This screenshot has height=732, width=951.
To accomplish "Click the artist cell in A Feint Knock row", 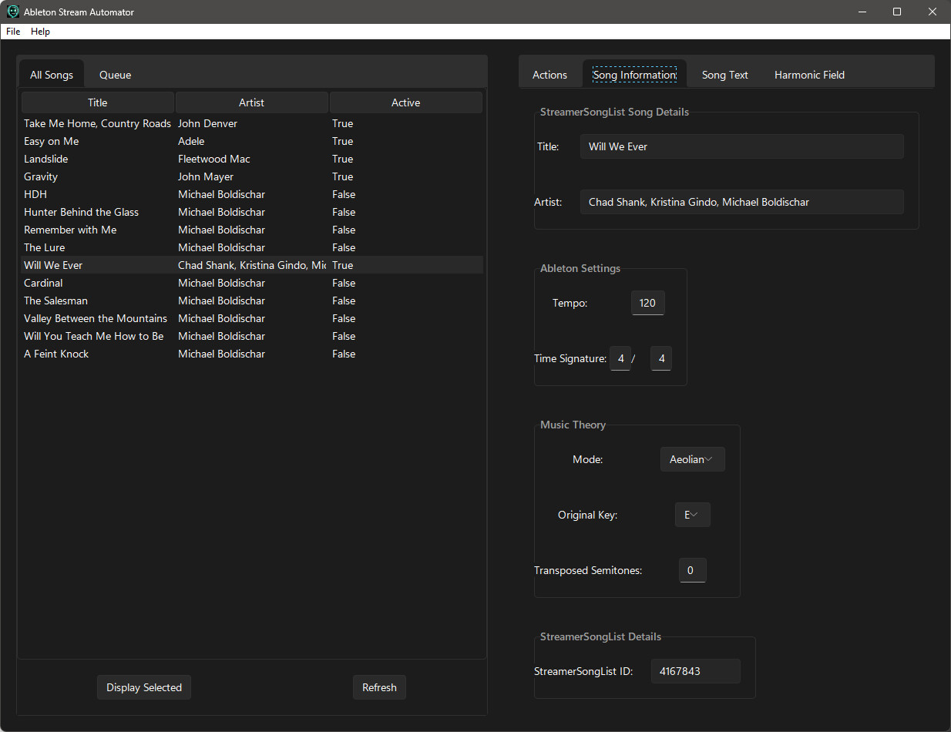I will point(221,354).
